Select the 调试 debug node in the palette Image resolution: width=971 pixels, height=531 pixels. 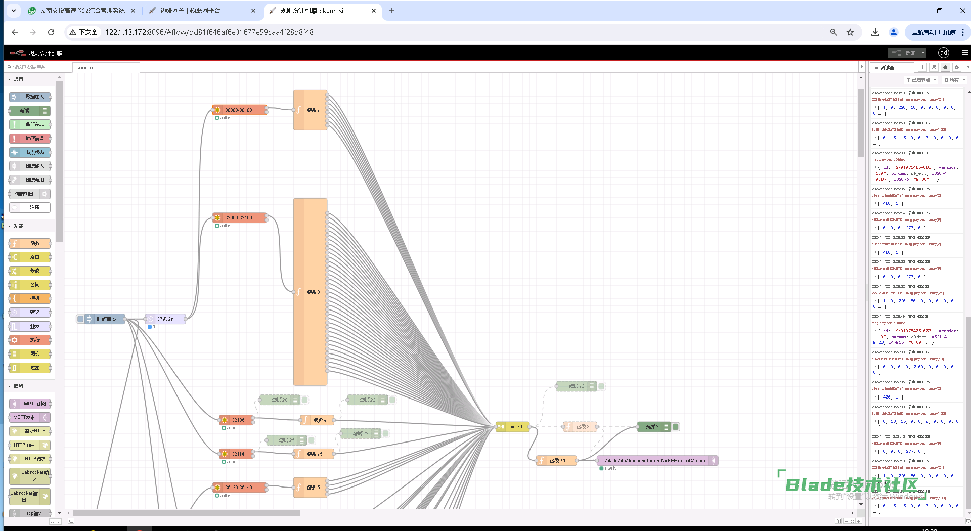tap(30, 111)
